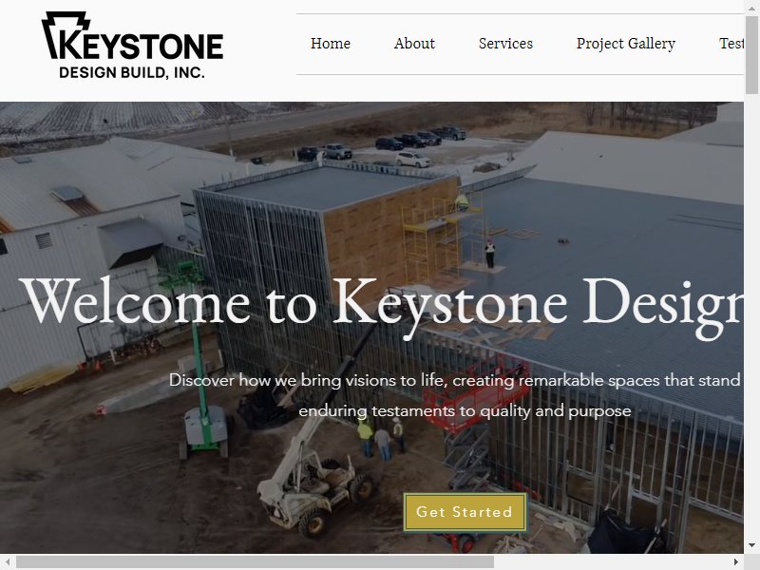
Task: Click the horizontal scrollbar right arrow
Action: pos(735,561)
